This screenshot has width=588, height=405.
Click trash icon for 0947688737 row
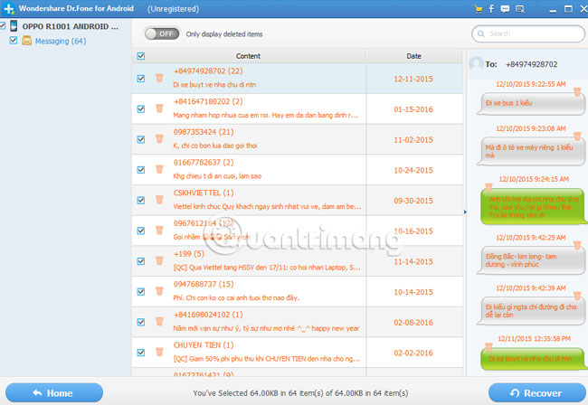click(159, 291)
